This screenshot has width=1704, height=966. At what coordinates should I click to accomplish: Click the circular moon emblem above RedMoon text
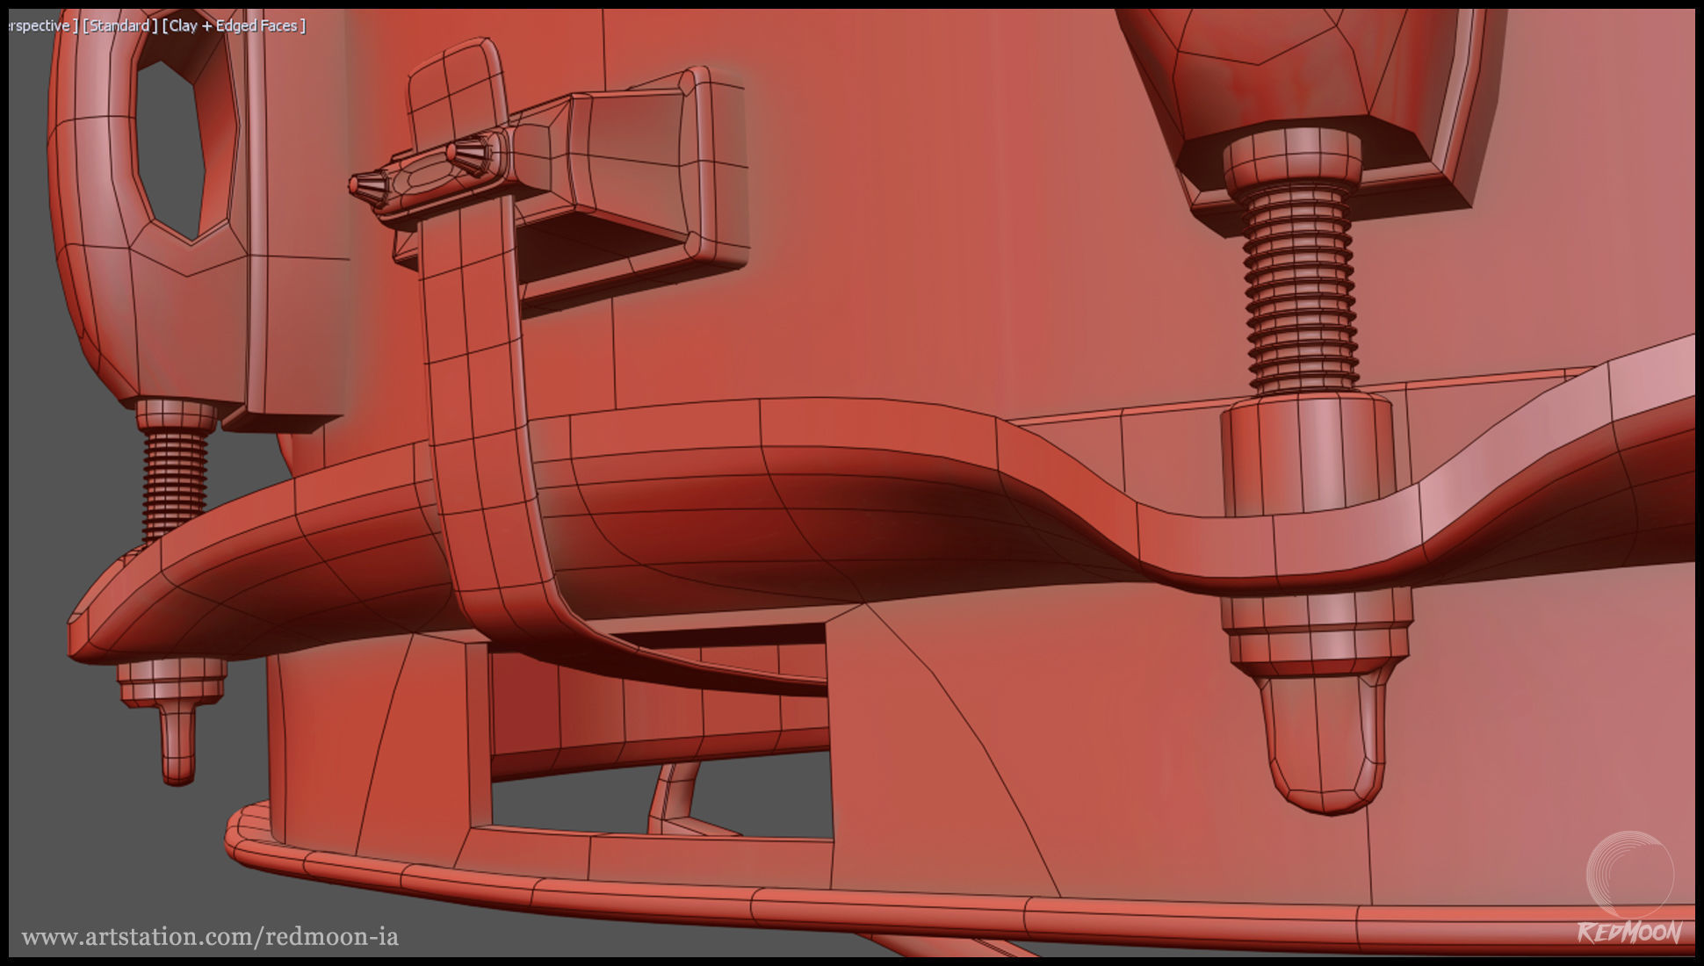pyautogui.click(x=1629, y=875)
